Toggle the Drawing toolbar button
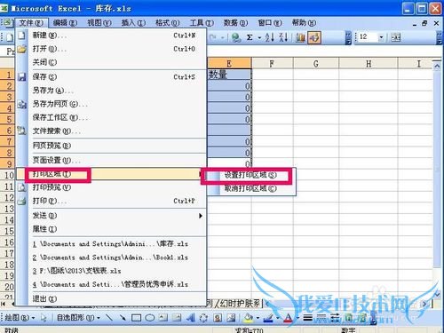Viewport: 444px width, 333px height. pyautogui.click(x=314, y=37)
